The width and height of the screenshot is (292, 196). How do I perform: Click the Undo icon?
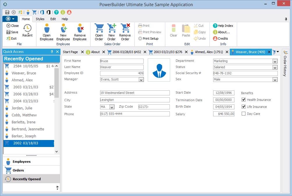200,38
